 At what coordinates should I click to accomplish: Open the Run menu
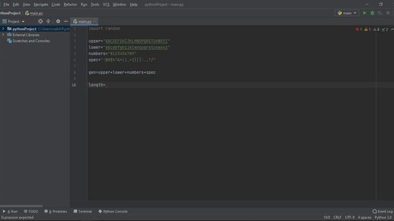click(84, 4)
